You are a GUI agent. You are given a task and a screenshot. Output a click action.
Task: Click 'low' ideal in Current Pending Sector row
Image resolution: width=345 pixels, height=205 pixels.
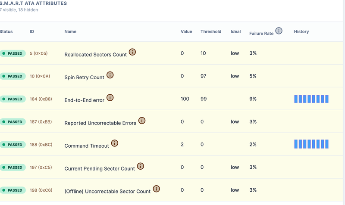pyautogui.click(x=235, y=167)
